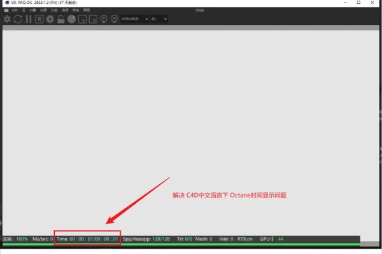Open the 材质 (Materials) menu
382x254 pixels.
43,10
